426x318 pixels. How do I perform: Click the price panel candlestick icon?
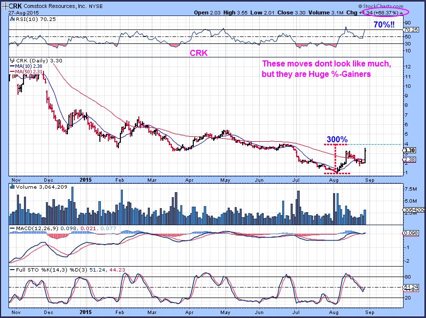pos(12,60)
